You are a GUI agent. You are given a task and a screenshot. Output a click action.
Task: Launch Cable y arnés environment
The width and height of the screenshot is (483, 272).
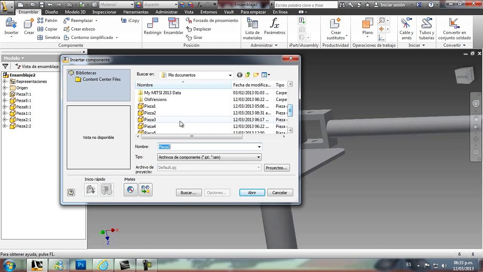click(x=406, y=29)
